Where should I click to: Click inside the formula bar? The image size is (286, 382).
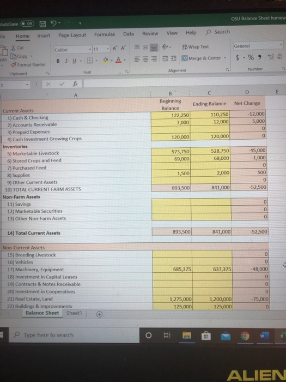pyautogui.click(x=185, y=82)
